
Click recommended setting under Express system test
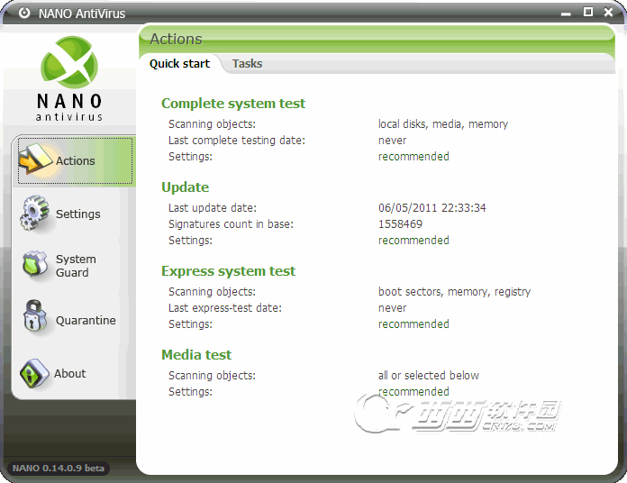coord(413,324)
